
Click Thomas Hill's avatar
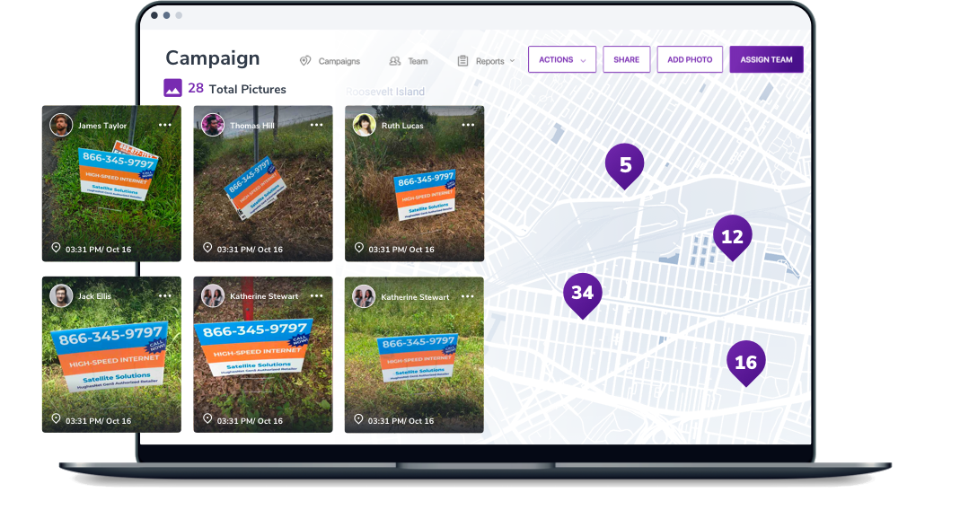coord(213,125)
